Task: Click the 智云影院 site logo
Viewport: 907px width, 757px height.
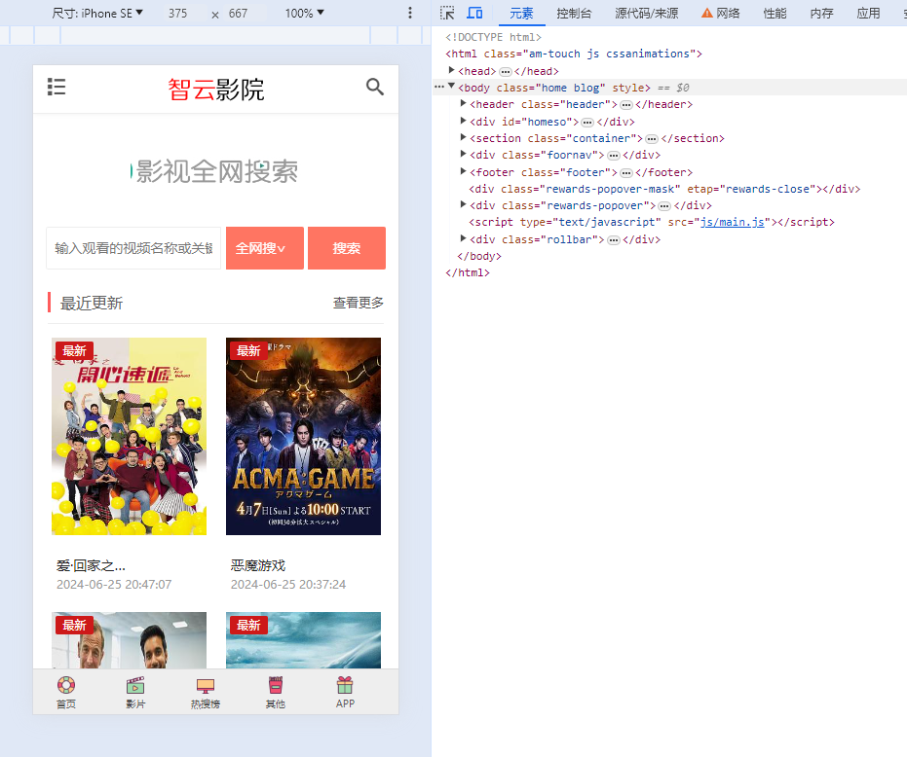Action: (215, 90)
